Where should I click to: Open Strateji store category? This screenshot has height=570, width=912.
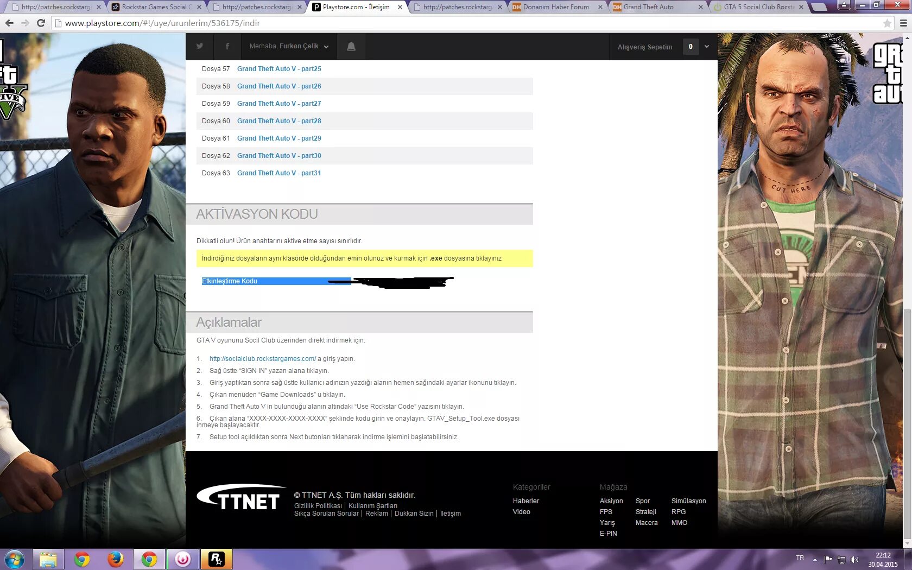(x=646, y=512)
